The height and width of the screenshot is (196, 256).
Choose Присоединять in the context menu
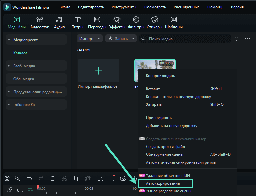point(187,118)
